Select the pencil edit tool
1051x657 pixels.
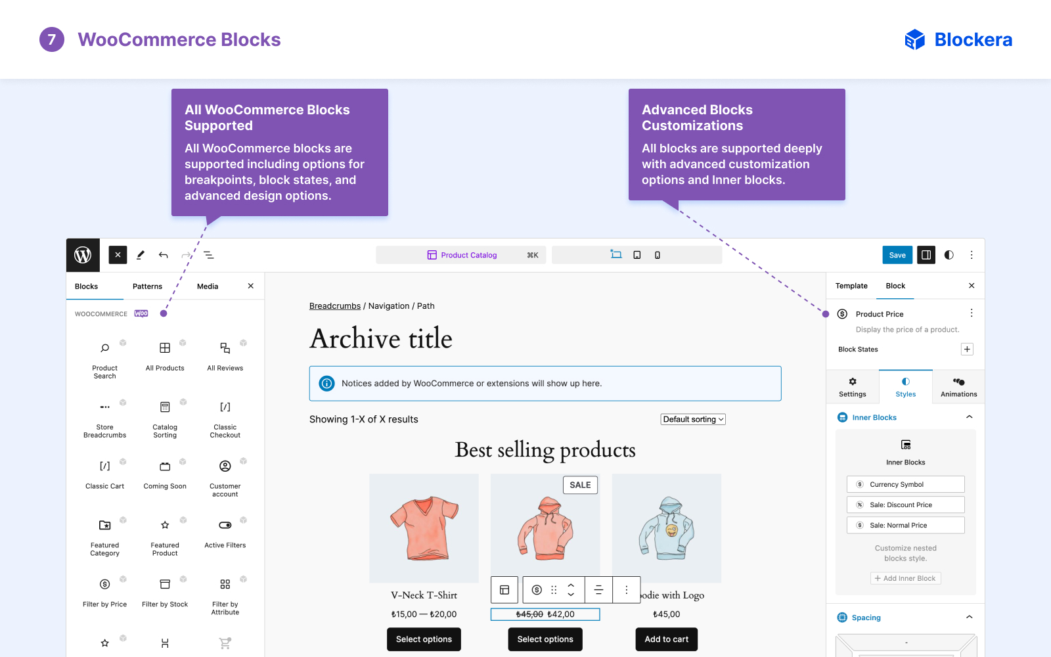[x=141, y=255]
